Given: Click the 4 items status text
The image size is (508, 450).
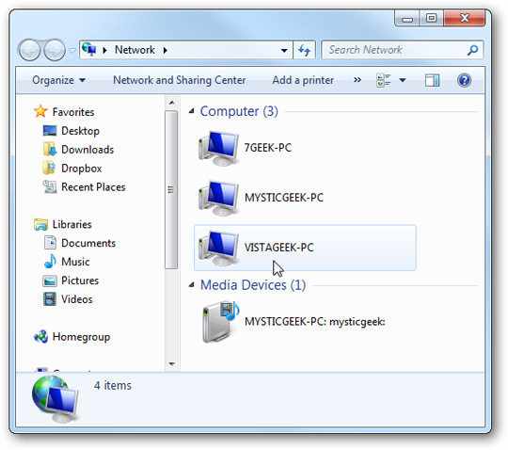Looking at the screenshot, I should point(113,385).
